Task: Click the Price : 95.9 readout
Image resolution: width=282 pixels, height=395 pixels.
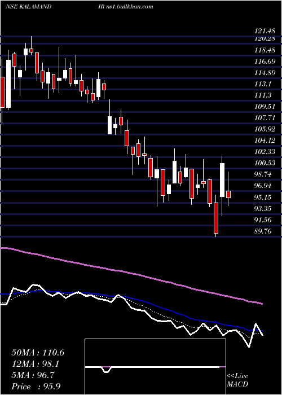Action: [36, 387]
